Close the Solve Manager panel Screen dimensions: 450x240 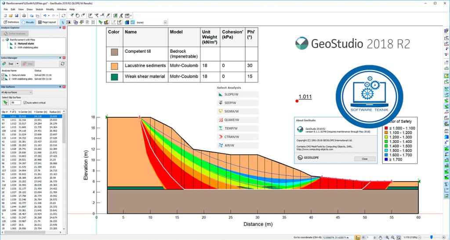64,58
